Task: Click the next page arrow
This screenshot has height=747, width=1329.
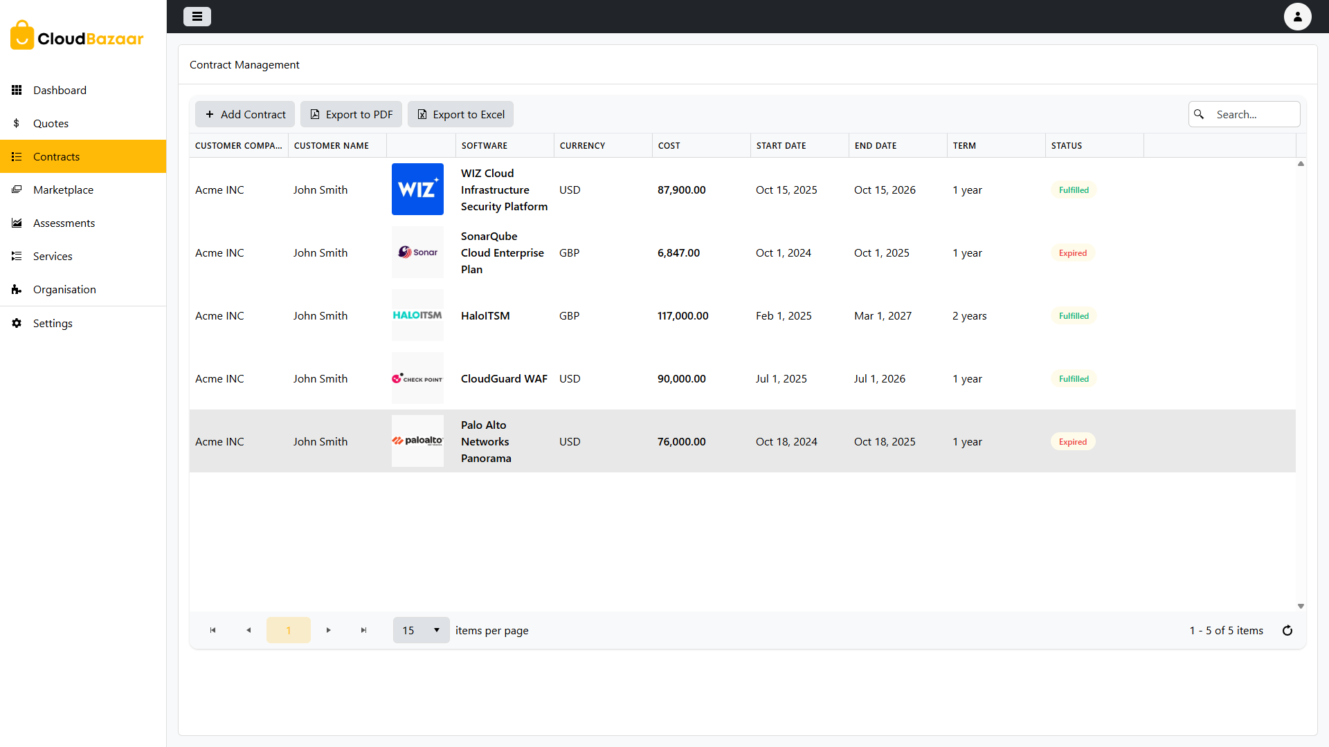Action: point(329,630)
